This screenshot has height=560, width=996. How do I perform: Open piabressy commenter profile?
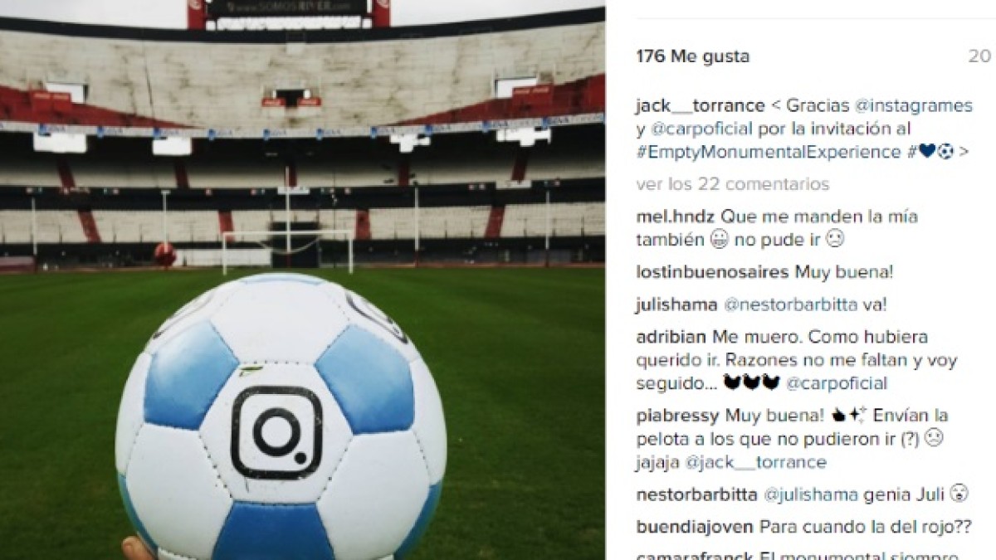[678, 416]
